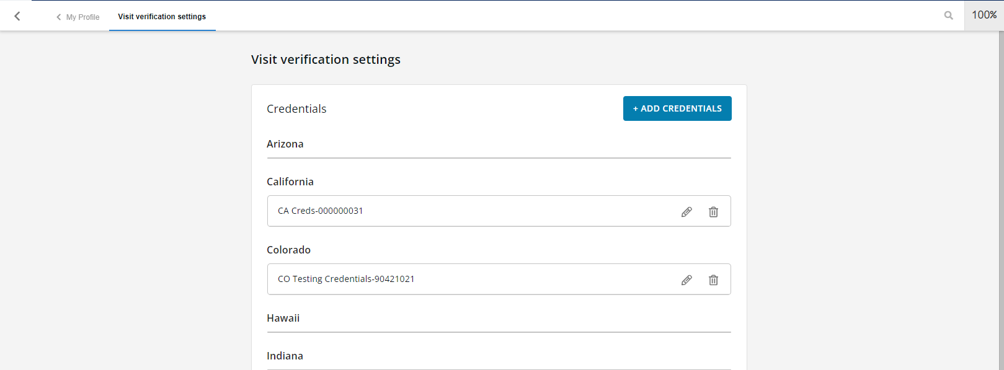Viewport: 1004px width, 370px height.
Task: Expand the Arizona credentials section
Action: pos(285,144)
